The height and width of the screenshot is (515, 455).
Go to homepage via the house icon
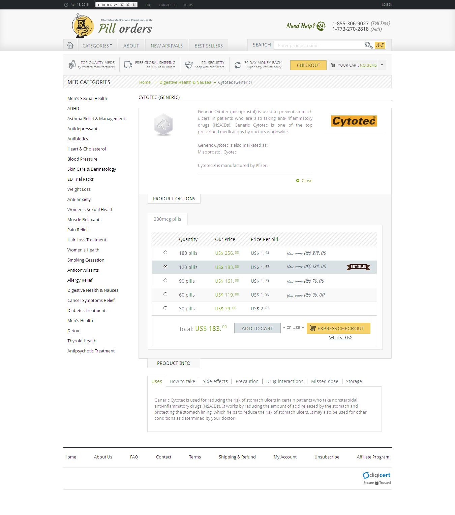pyautogui.click(x=70, y=45)
